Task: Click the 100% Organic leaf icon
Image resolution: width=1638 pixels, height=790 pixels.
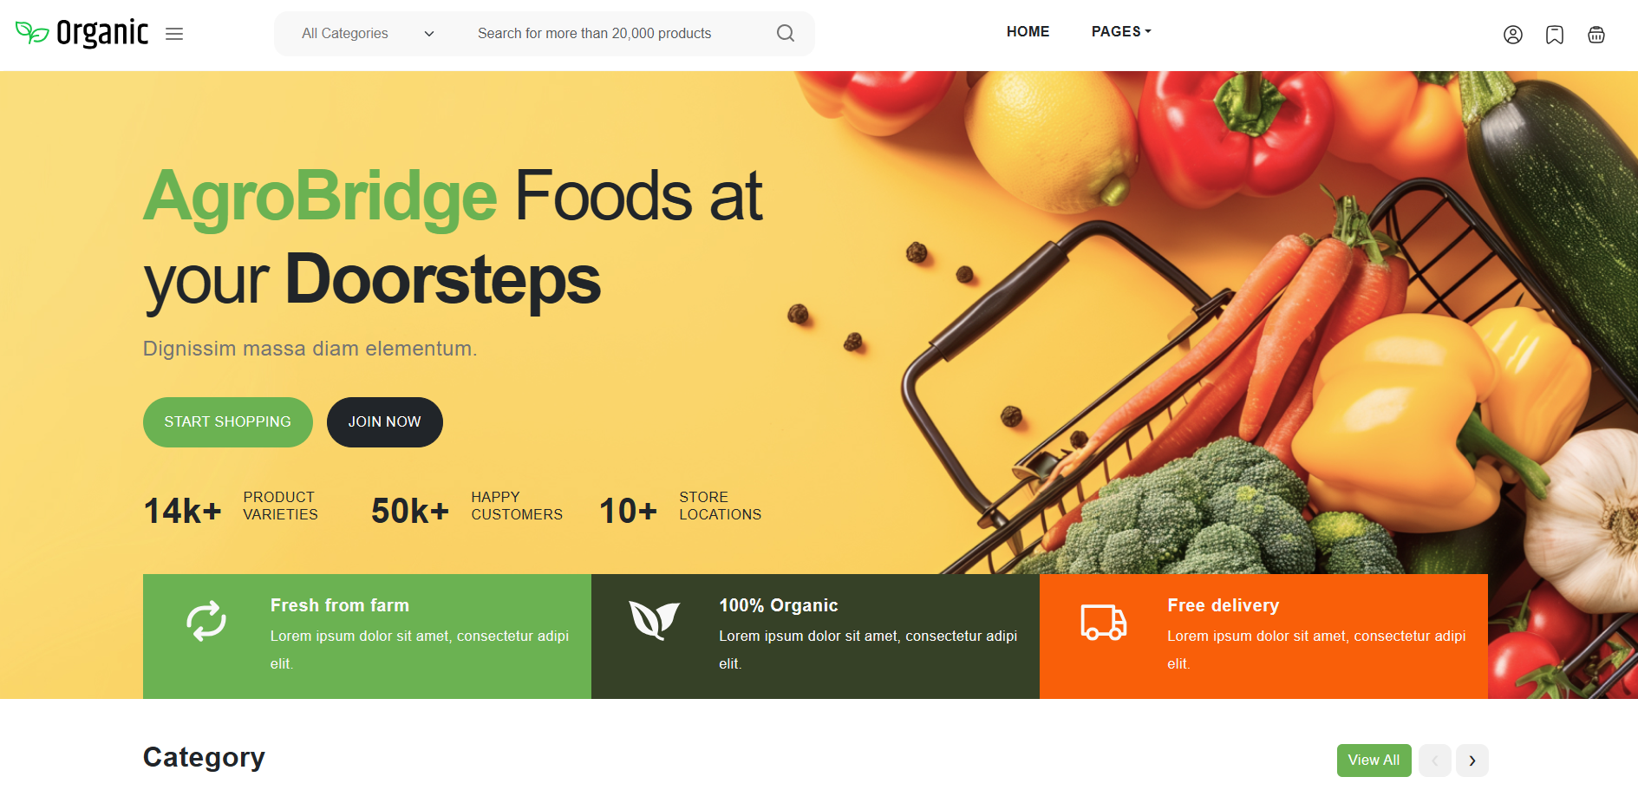Action: (655, 620)
